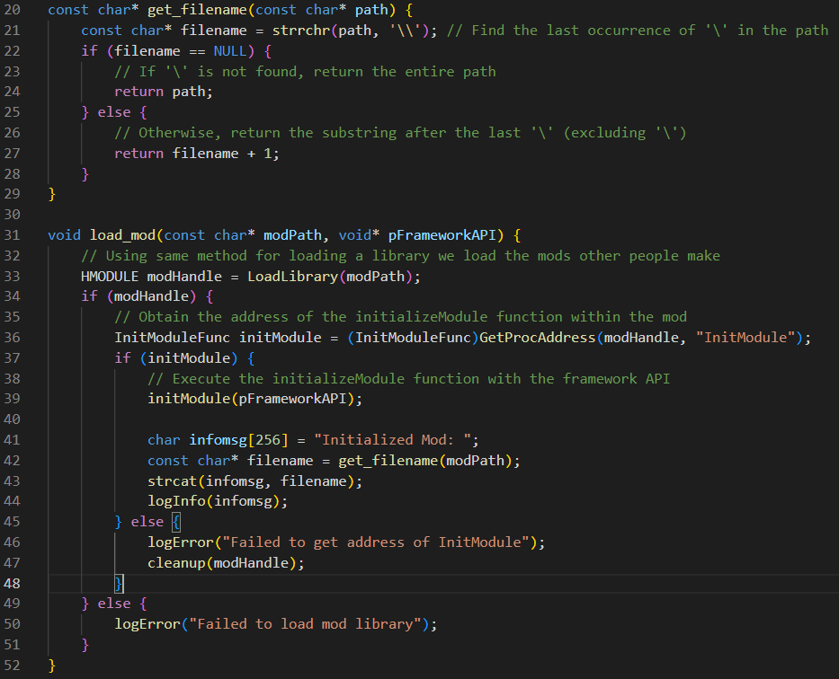Select line number 31 in the gutter
This screenshot has height=679, width=839.
[12, 235]
